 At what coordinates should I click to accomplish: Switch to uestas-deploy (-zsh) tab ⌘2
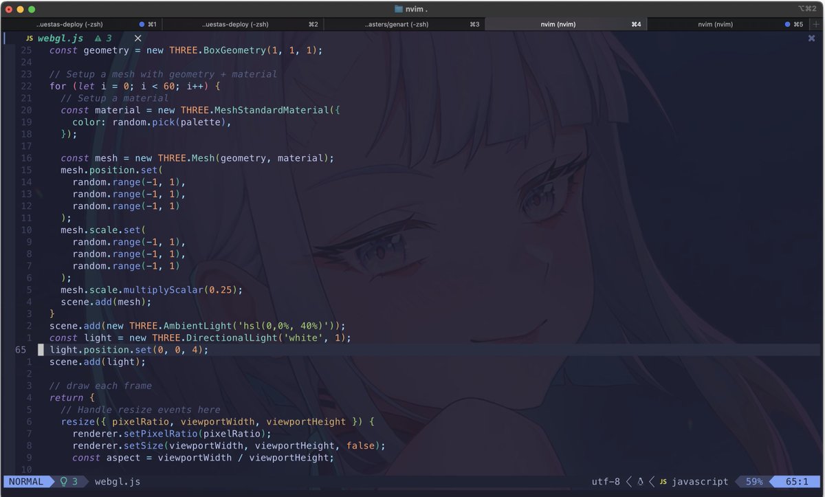243,24
